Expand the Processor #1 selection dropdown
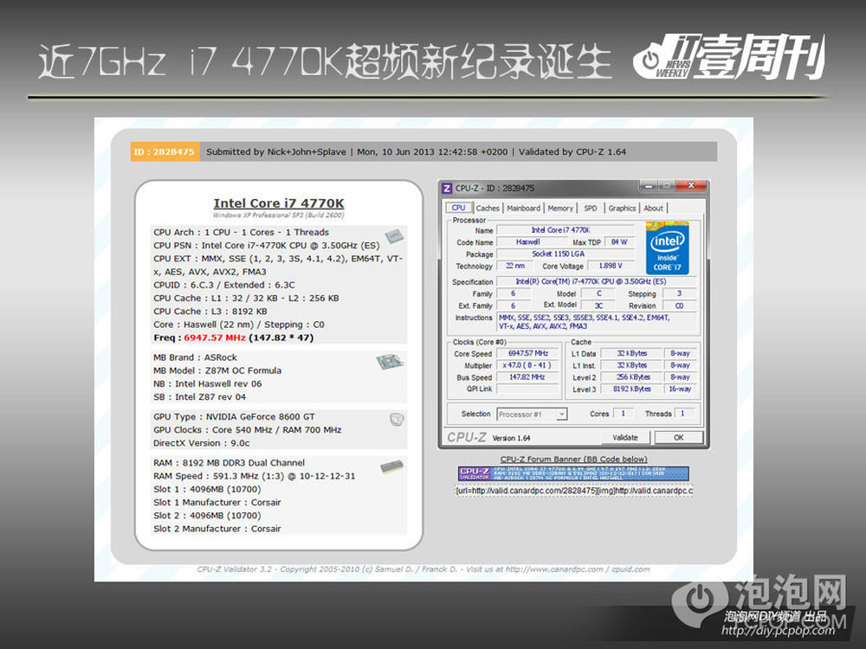This screenshot has width=866, height=649. tap(562, 414)
